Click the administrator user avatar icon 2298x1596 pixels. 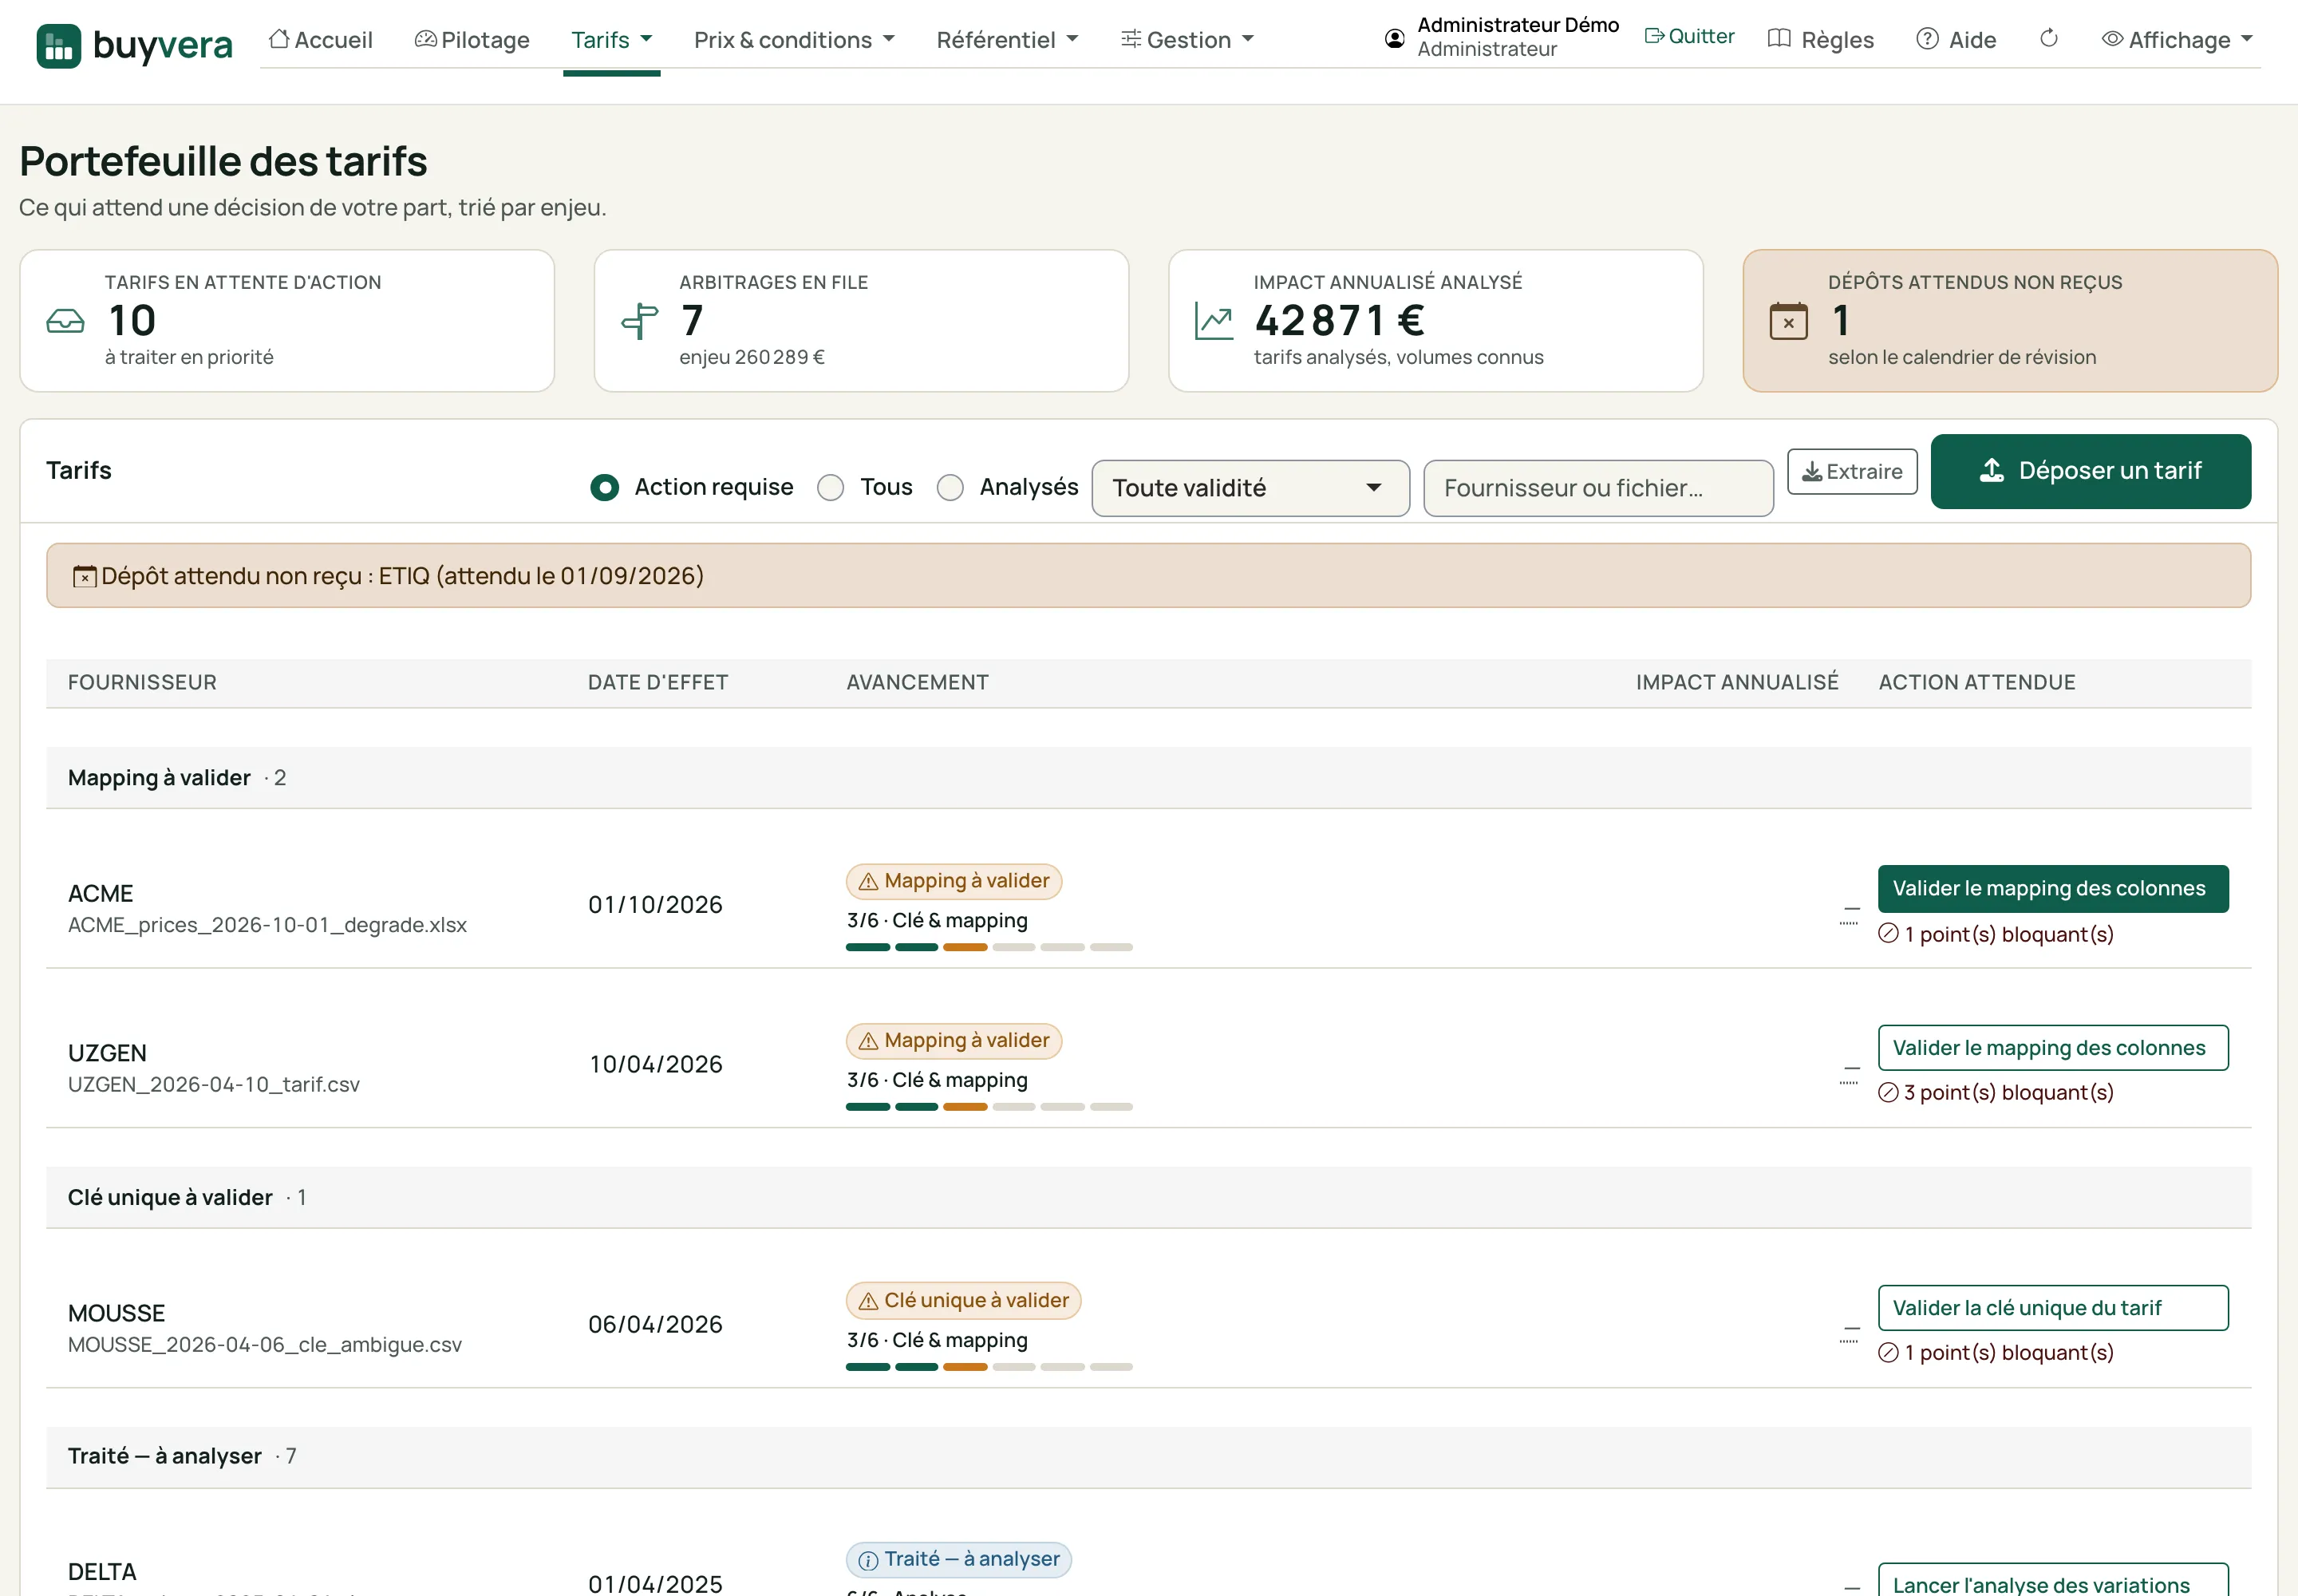(x=1395, y=39)
